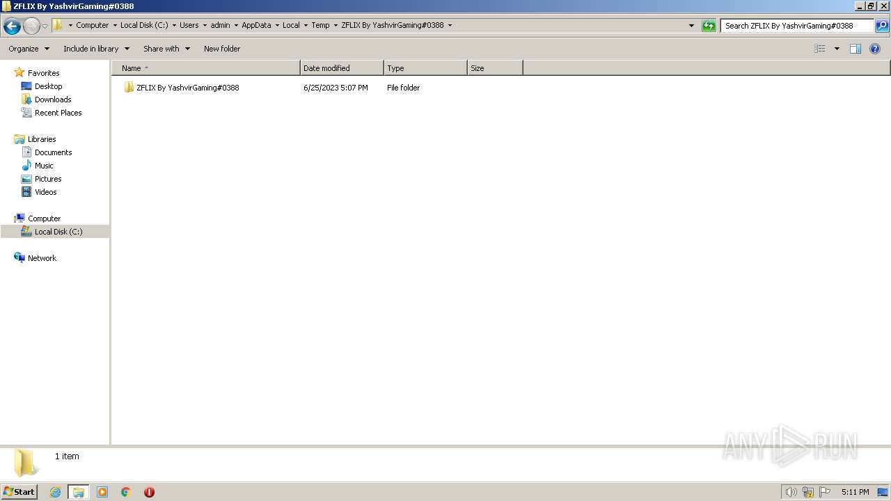Sort by the Type column header

pos(425,68)
